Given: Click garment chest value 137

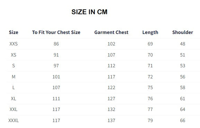Looking at the screenshot, I should coord(111,120).
